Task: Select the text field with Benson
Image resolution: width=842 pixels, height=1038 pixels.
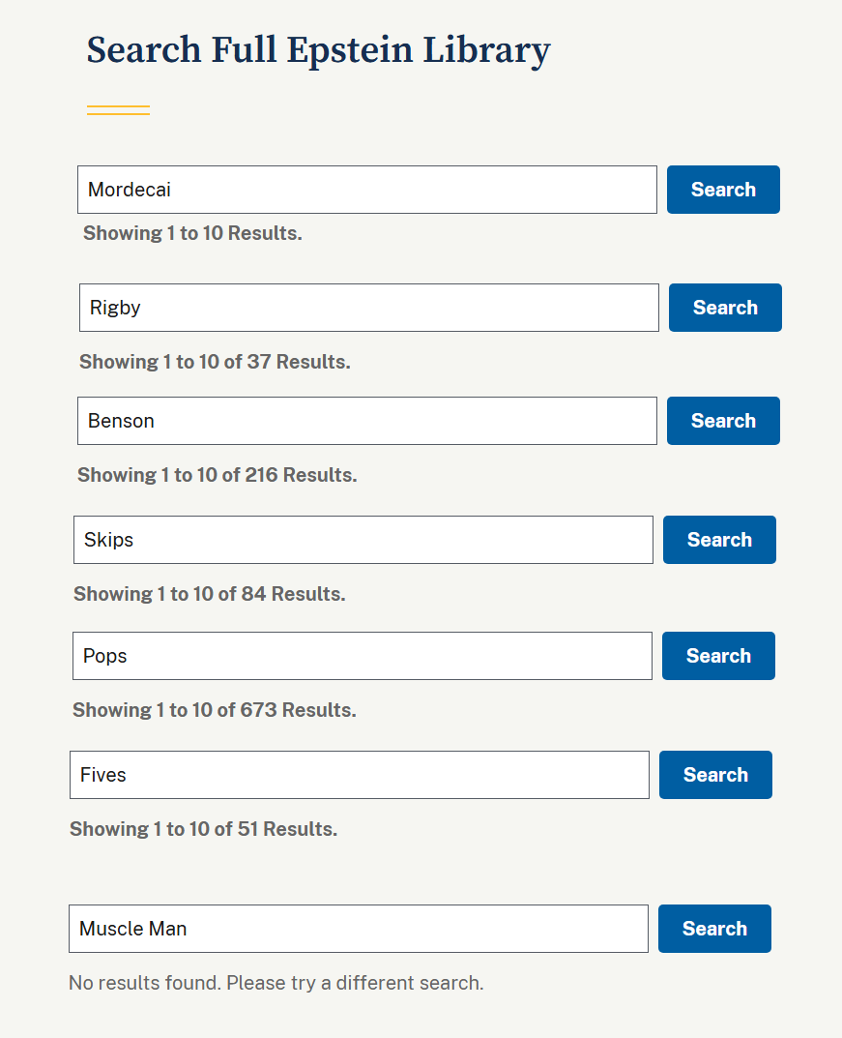Action: coord(367,421)
